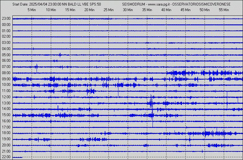Click the 23:00 hour row label
243x160 pixels.
click(x=6, y=19)
